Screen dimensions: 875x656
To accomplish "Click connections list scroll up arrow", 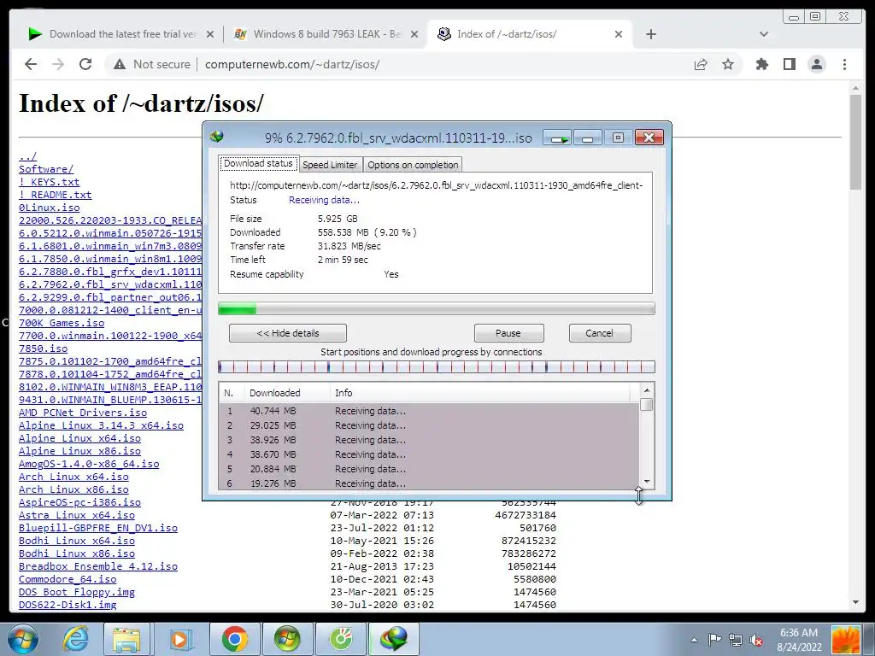I will (647, 390).
